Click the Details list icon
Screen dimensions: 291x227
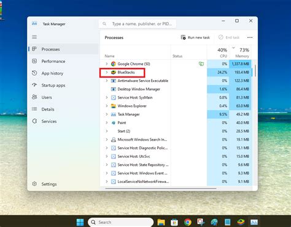[x=34, y=109]
